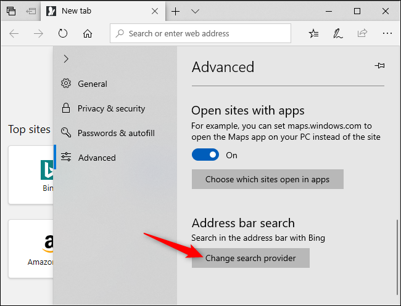Click the Add notes pen icon
Viewport: 401px width, 306px height.
[x=338, y=33]
